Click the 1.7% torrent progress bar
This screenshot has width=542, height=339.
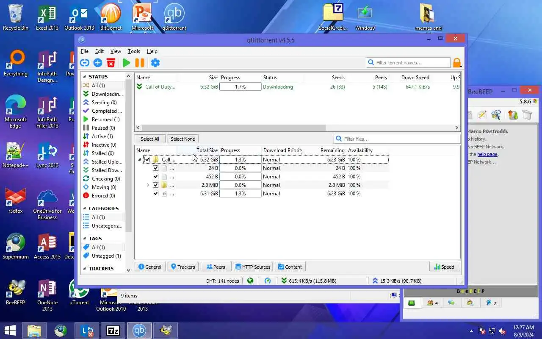pos(240,87)
